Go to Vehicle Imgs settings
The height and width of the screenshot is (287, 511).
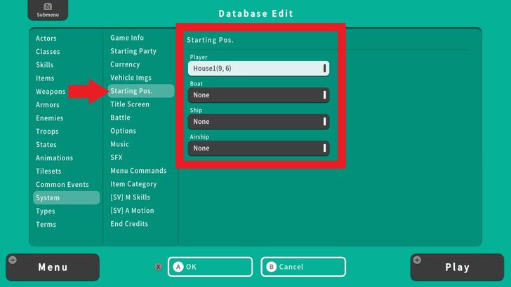[131, 78]
